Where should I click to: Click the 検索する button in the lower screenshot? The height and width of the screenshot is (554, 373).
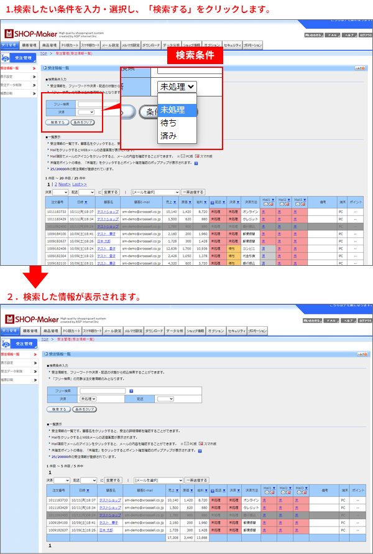58,410
